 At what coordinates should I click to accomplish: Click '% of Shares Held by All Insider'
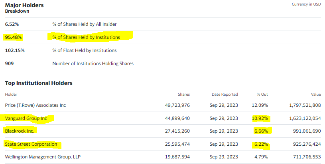pos(85,24)
